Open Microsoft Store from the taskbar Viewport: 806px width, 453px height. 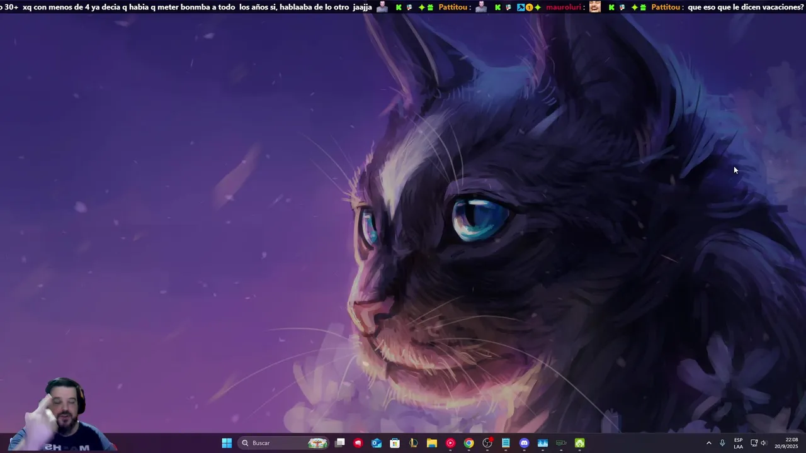click(395, 443)
